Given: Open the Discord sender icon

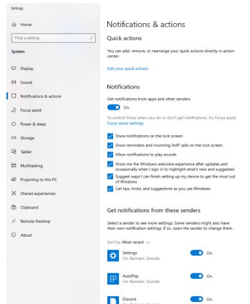Looking at the screenshot, I should (113, 300).
